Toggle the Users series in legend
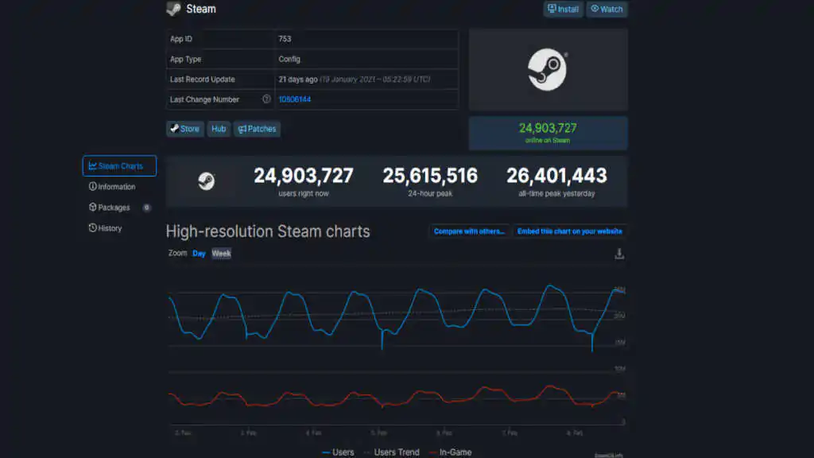814x458 pixels. (338, 452)
